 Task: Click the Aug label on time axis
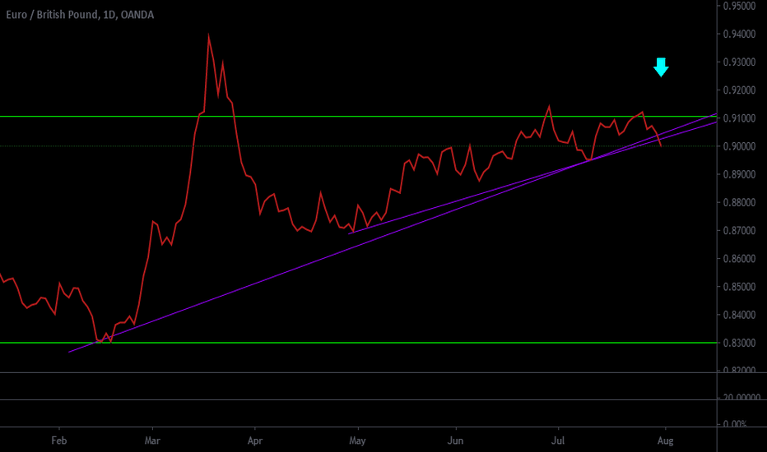pyautogui.click(x=665, y=440)
